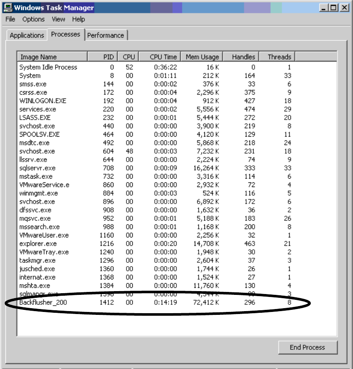
Task: Select smss.exe in the process list
Action: click(156, 84)
